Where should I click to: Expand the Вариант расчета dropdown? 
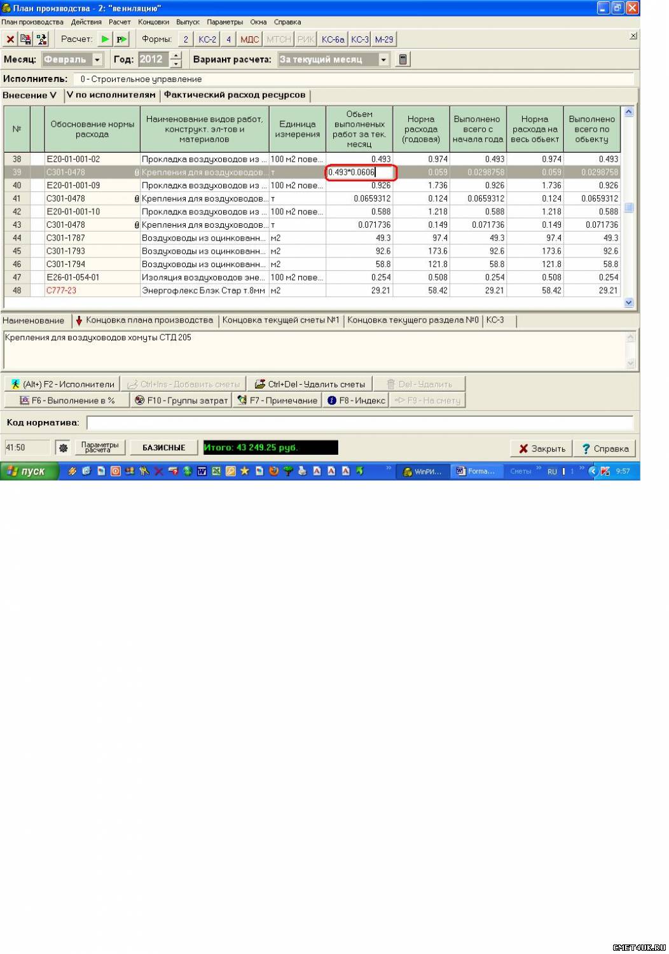383,59
